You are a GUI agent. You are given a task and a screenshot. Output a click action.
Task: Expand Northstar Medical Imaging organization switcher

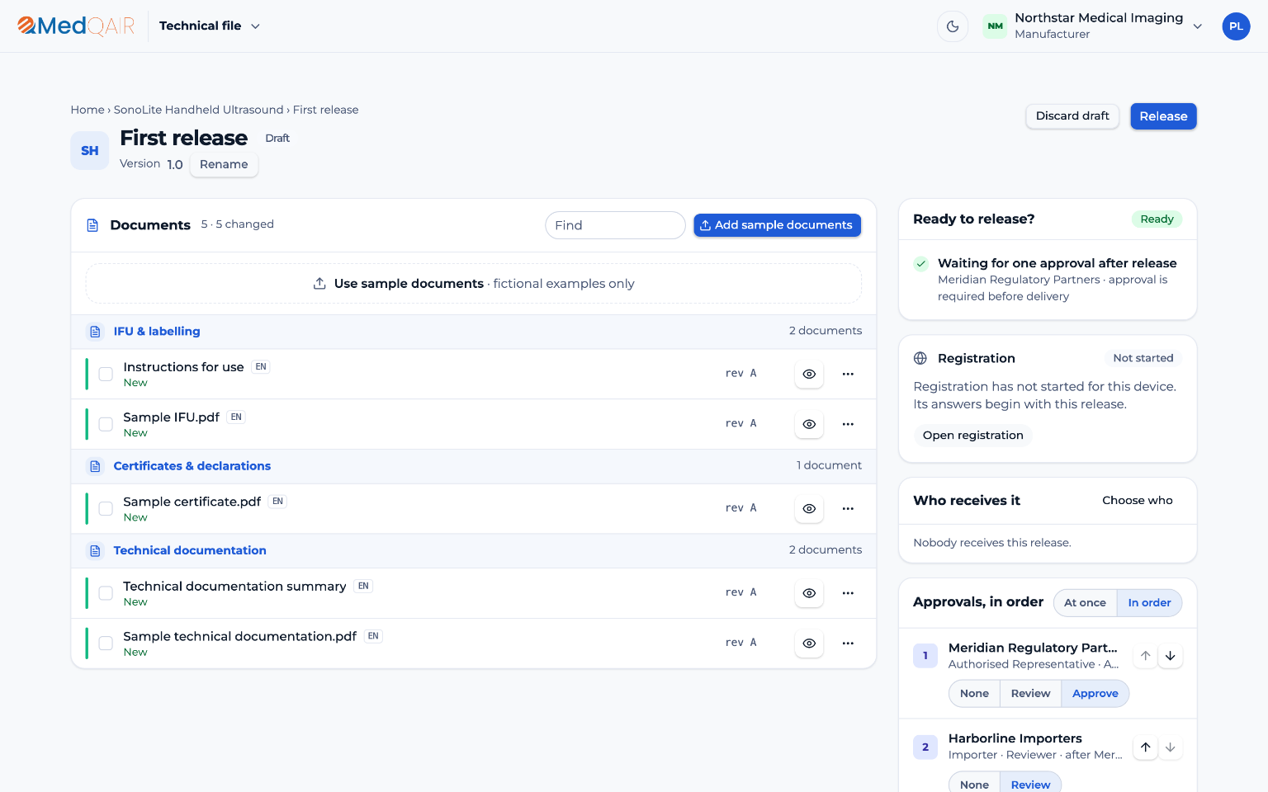[x=1093, y=26]
